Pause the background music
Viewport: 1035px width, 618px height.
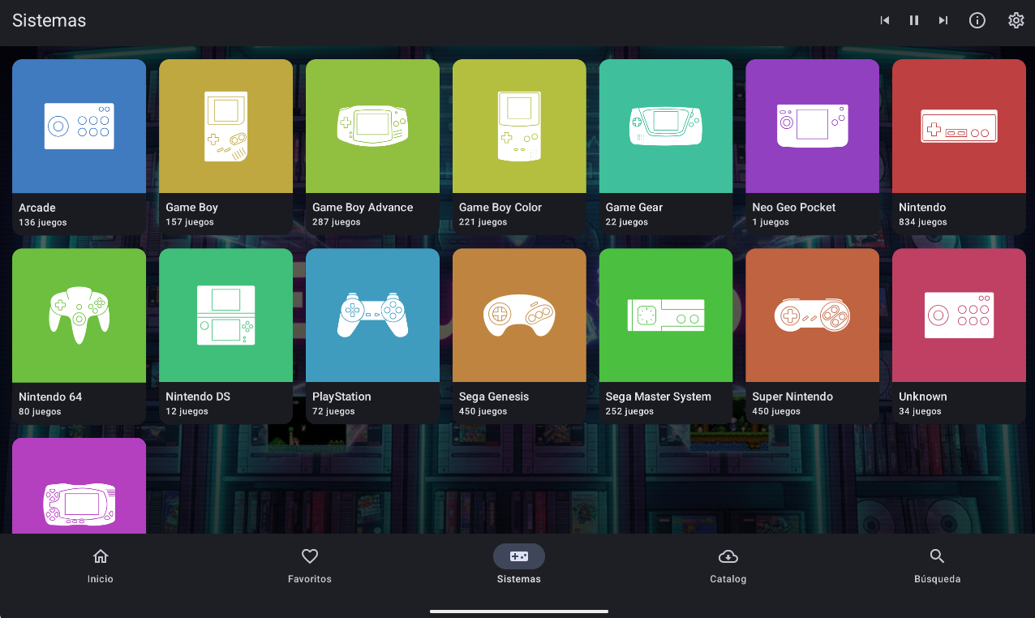[914, 20]
